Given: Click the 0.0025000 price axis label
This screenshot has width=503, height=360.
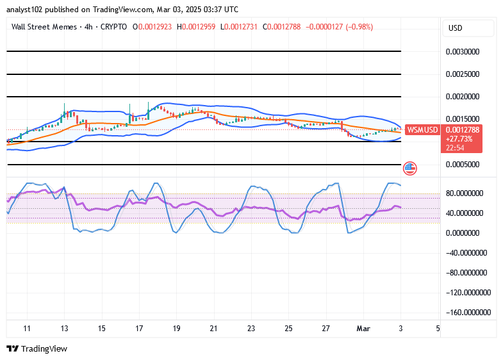Looking at the screenshot, I should click(463, 74).
